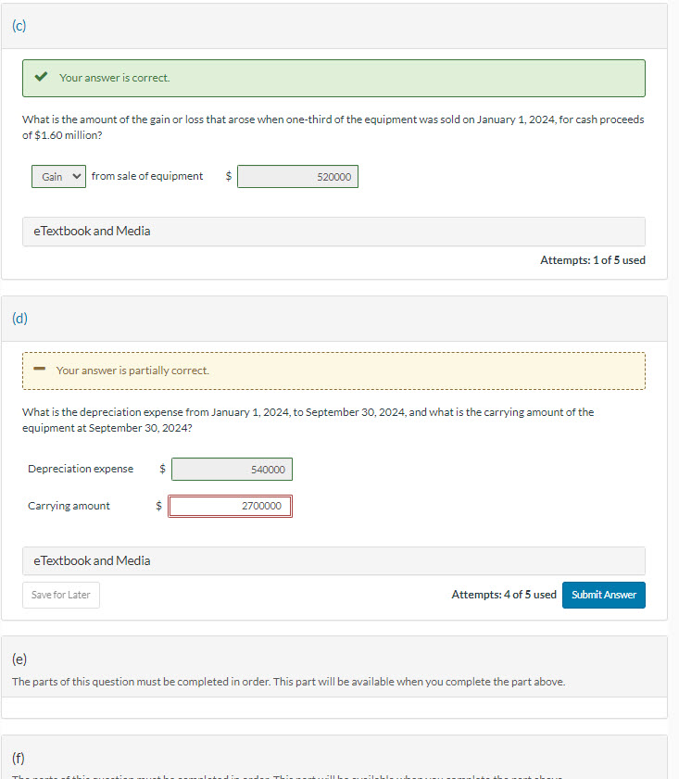Viewport: 679px width, 779px height.
Task: Submit the answer for part (d)
Action: coord(603,595)
